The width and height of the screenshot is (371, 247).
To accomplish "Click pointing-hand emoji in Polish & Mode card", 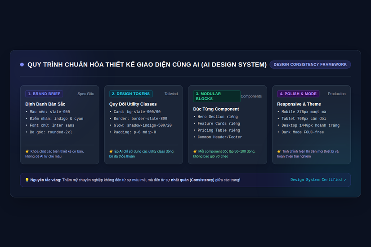I will pos(279,151).
